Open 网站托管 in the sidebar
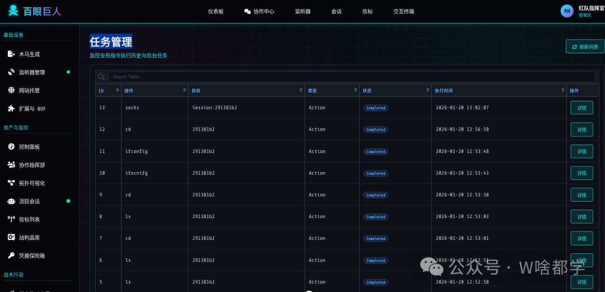The image size is (605, 292). 29,90
